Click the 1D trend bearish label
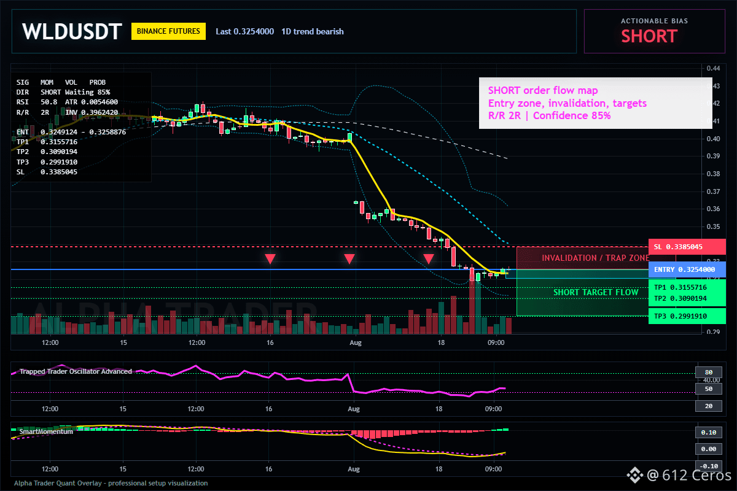The height and width of the screenshot is (491, 737). point(313,31)
